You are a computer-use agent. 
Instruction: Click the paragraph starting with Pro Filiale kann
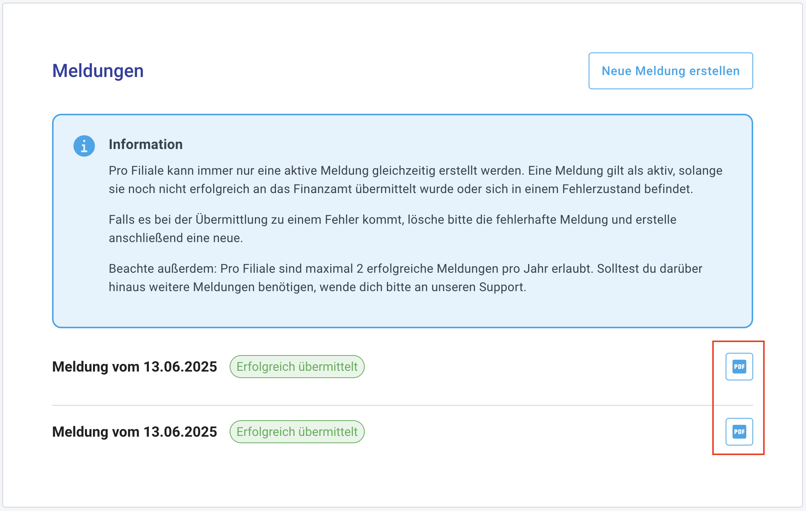(415, 180)
